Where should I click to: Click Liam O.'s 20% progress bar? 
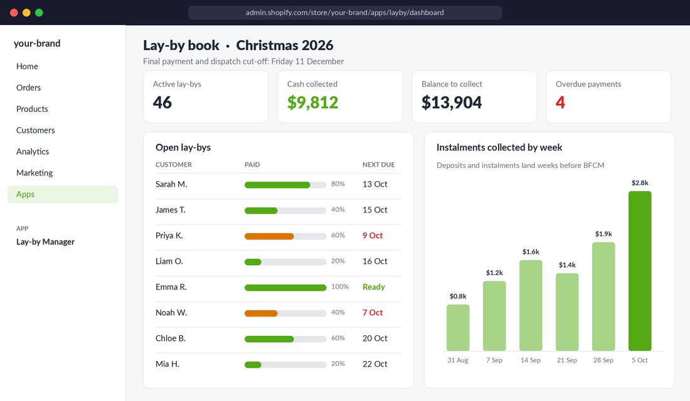point(285,263)
